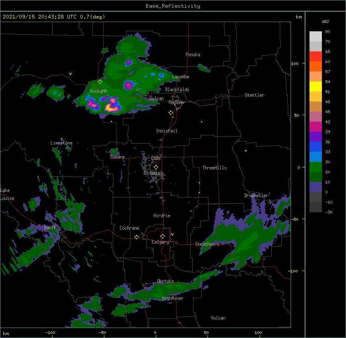This screenshot has height=338, width=346.
Task: Select the yellow diamond marker south of RedDeer
Action: coord(171,113)
